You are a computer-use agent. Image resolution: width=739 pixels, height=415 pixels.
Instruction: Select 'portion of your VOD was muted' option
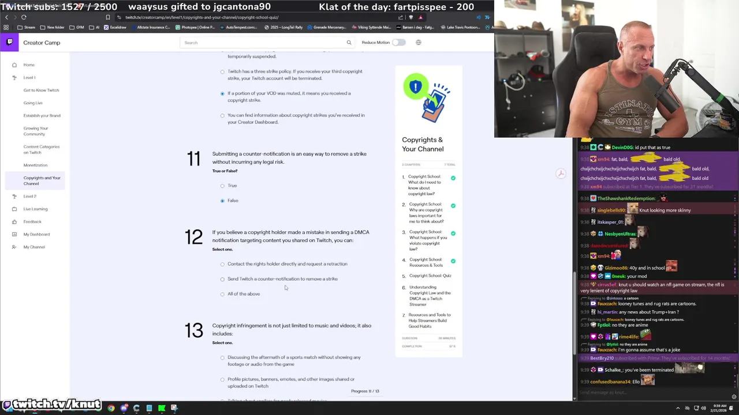point(222,94)
